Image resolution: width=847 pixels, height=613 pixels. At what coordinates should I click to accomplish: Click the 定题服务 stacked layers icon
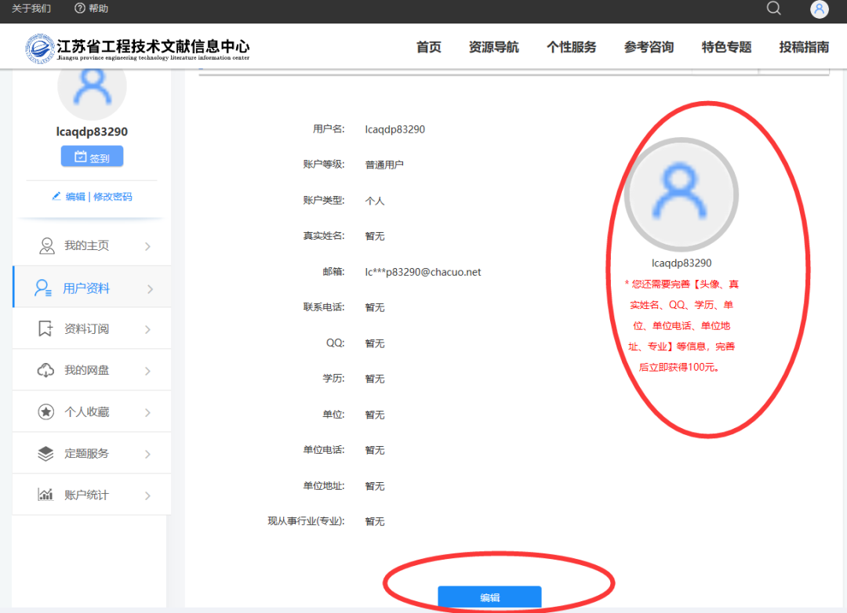tap(45, 452)
